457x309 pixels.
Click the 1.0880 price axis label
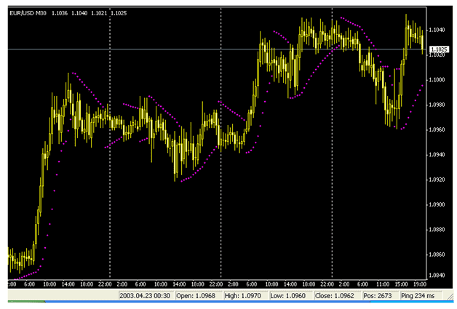tap(437, 230)
